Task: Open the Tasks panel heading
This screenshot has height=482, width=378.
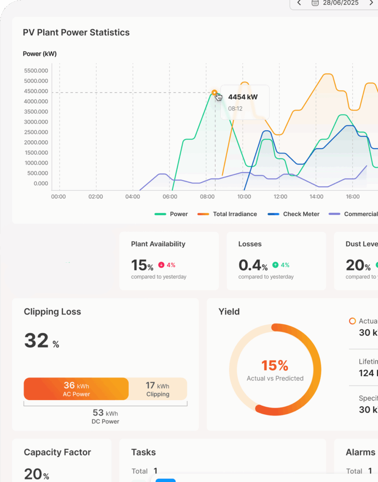Action: [x=143, y=452]
